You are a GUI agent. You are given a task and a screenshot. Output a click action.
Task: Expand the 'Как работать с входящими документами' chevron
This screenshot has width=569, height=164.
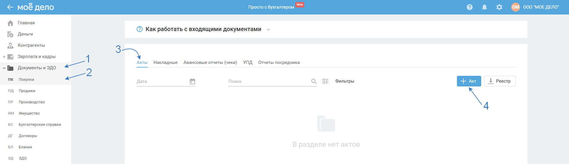268,30
